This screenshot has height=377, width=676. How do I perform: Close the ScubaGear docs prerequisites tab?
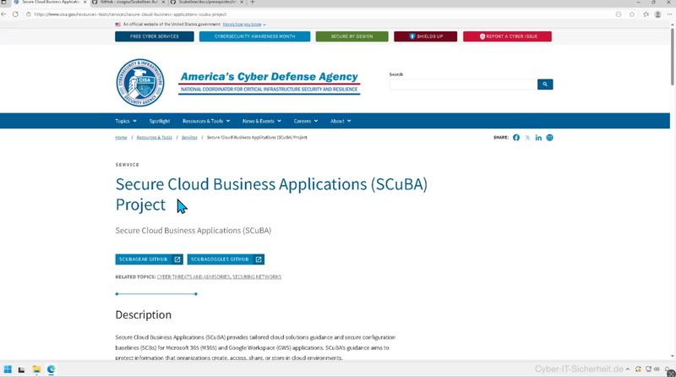242,3
